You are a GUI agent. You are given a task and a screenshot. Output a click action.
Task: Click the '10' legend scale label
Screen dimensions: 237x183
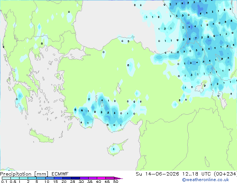[x=47, y=182]
